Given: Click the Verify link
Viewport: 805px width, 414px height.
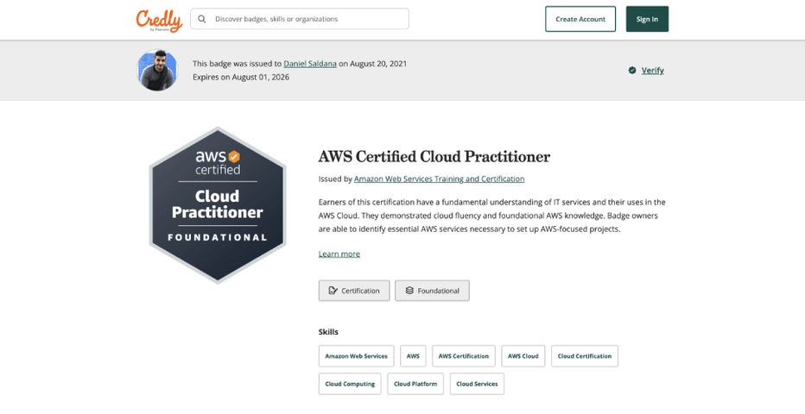Looking at the screenshot, I should [x=652, y=71].
